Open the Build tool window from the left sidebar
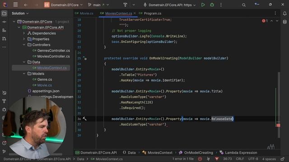The width and height of the screenshot is (289, 162). pos(4,101)
